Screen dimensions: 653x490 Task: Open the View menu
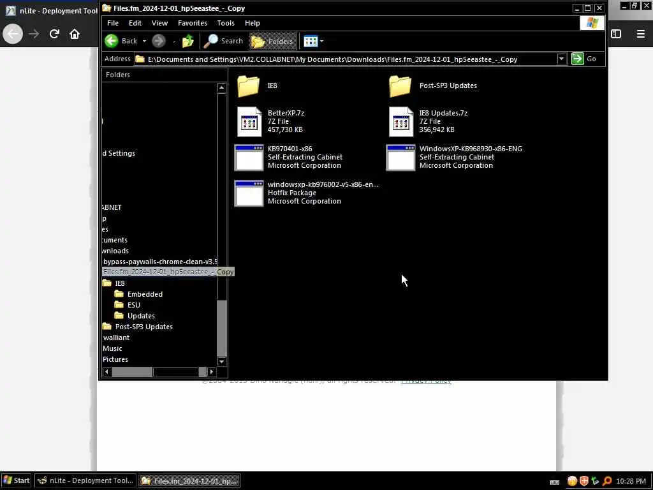[159, 23]
